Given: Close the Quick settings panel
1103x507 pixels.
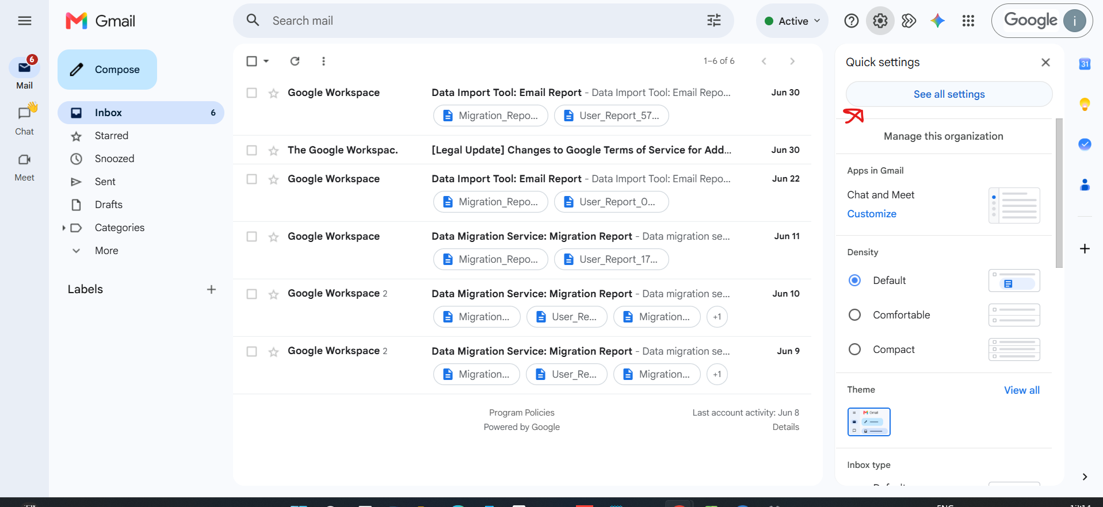Looking at the screenshot, I should coord(1045,62).
